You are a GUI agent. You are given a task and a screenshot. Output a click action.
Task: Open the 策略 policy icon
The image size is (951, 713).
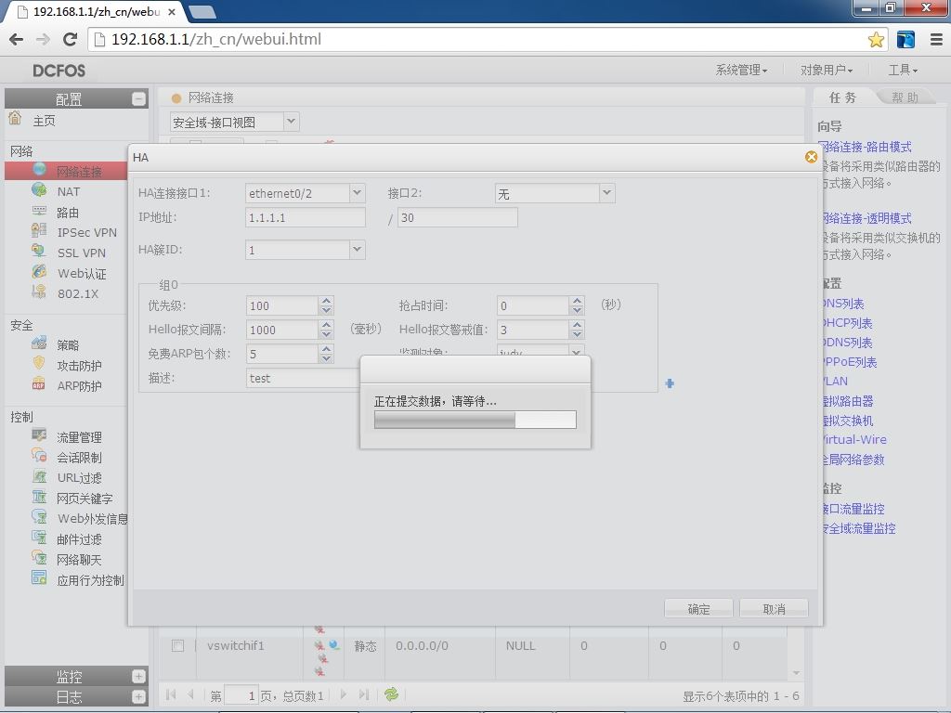coord(39,344)
